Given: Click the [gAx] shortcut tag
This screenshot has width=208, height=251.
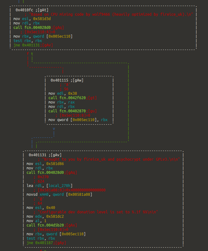Looking at the screenshot, I should click(71, 225).
